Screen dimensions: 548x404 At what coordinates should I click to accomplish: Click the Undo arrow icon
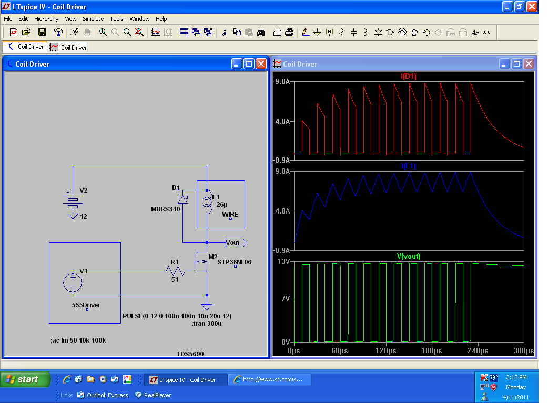(x=426, y=33)
